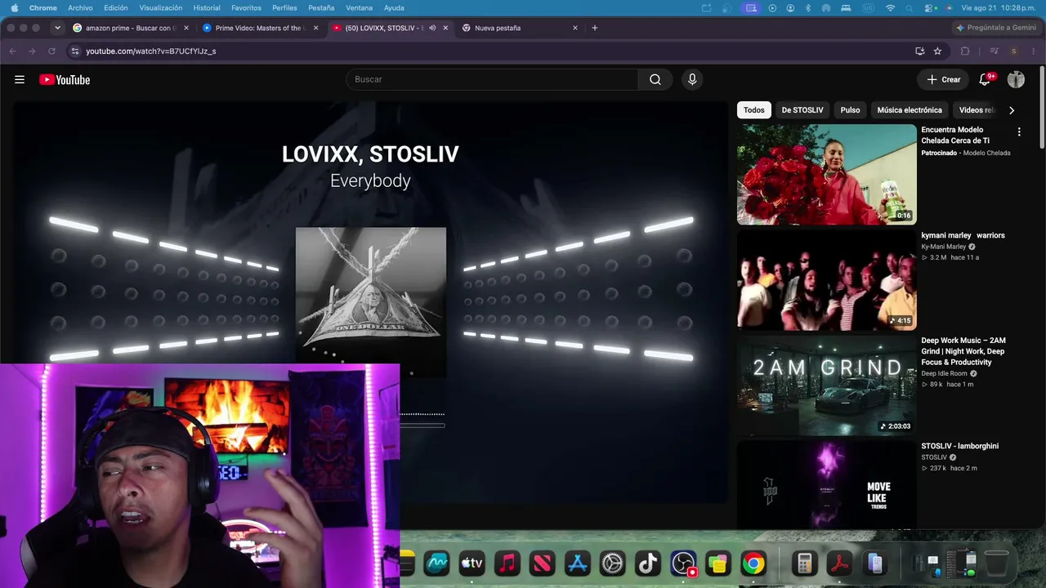Viewport: 1046px width, 588px height.
Task: Click Pregúntale a Gemini button
Action: (996, 28)
